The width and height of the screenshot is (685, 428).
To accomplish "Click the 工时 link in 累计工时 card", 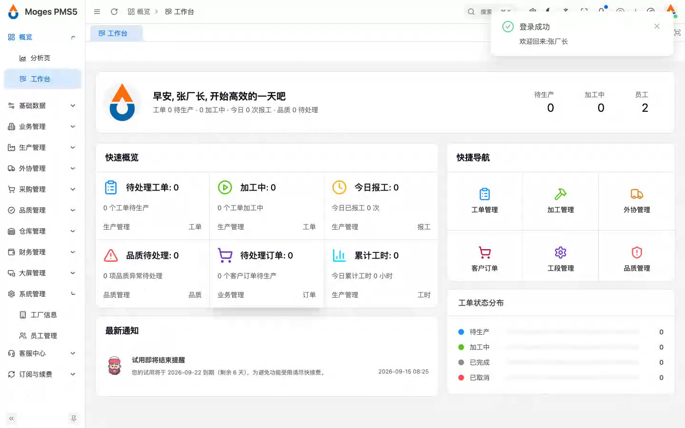I will click(x=424, y=295).
